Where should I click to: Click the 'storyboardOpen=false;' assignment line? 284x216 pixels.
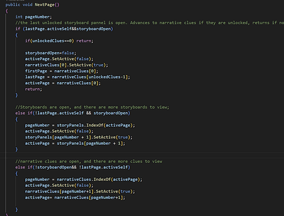click(x=50, y=53)
